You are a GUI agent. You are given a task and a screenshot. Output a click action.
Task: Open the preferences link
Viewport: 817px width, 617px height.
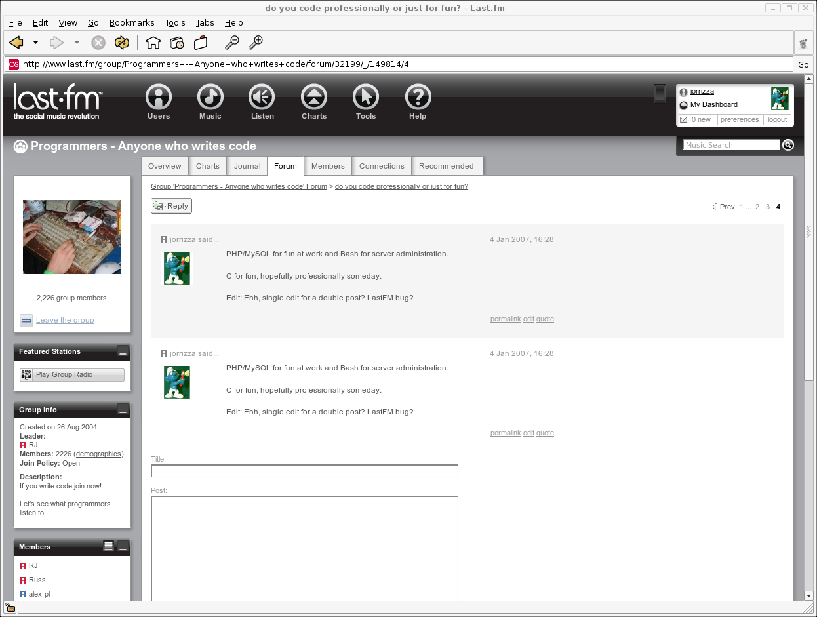[x=739, y=120]
